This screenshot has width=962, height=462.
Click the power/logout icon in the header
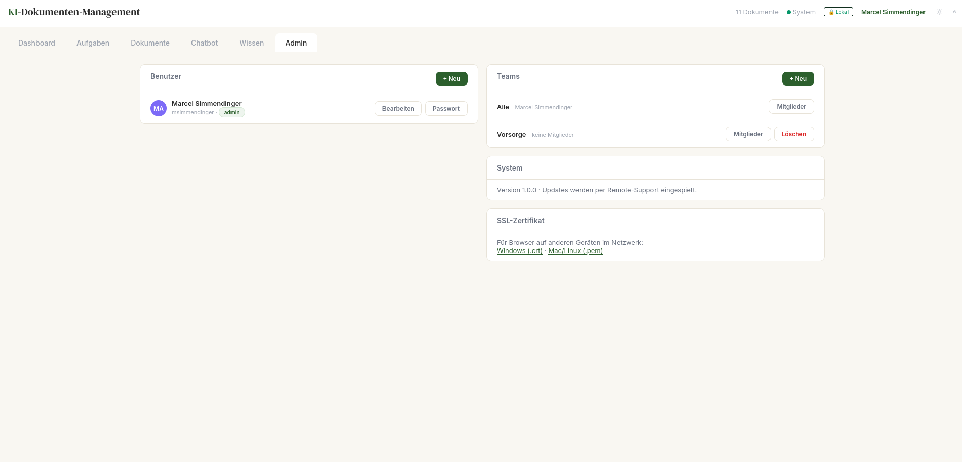pyautogui.click(x=954, y=12)
